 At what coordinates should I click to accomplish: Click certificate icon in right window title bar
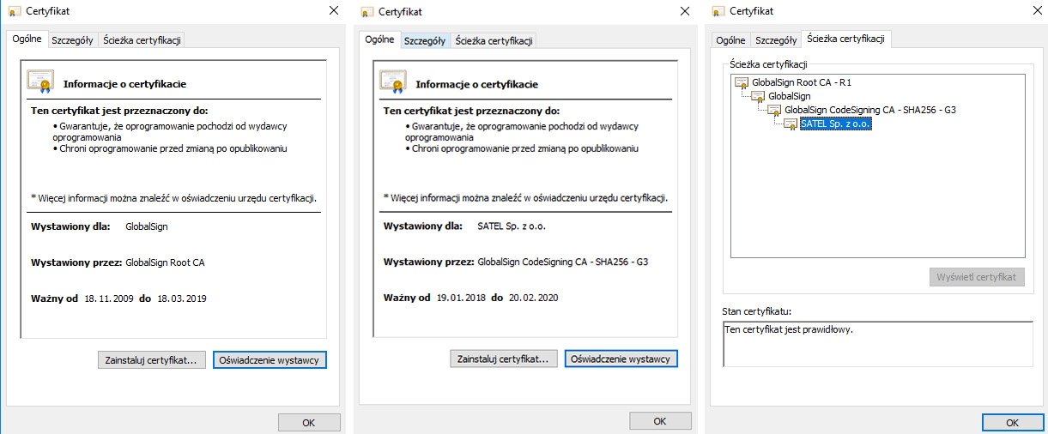click(719, 11)
